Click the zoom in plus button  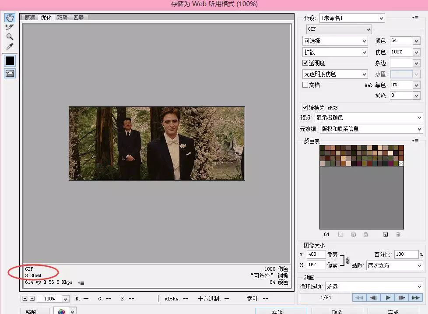[x=32, y=299]
